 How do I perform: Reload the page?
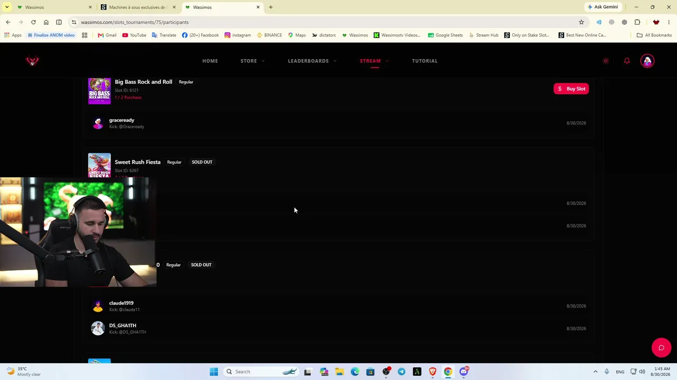point(33,22)
